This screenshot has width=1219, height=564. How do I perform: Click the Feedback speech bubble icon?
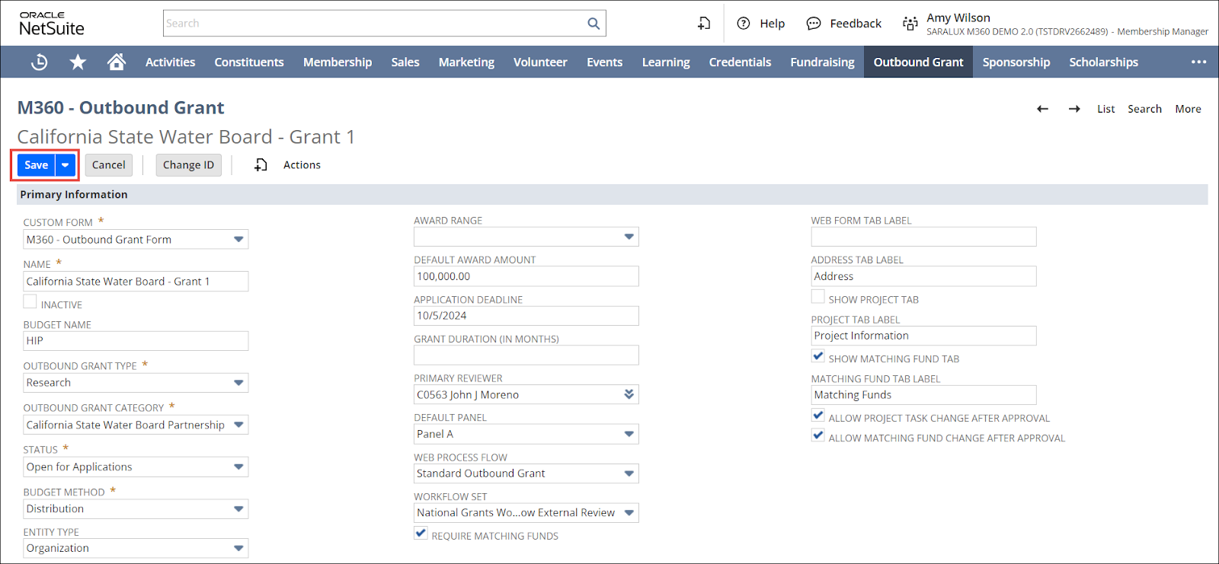814,24
